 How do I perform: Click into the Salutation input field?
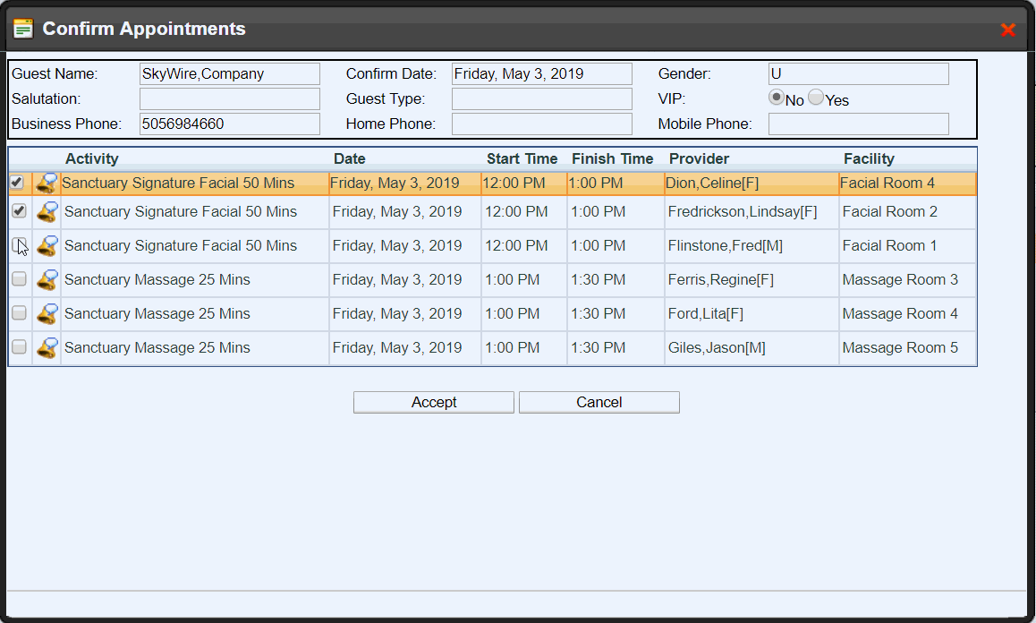(230, 98)
